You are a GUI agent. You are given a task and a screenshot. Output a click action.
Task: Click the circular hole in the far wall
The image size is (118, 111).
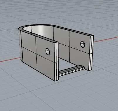(x=82, y=44)
